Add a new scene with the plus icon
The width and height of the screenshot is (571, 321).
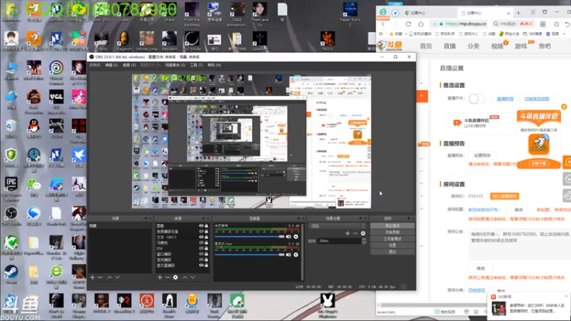[93, 277]
